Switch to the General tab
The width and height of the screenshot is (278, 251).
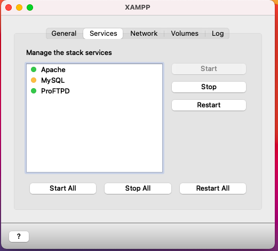tap(64, 34)
